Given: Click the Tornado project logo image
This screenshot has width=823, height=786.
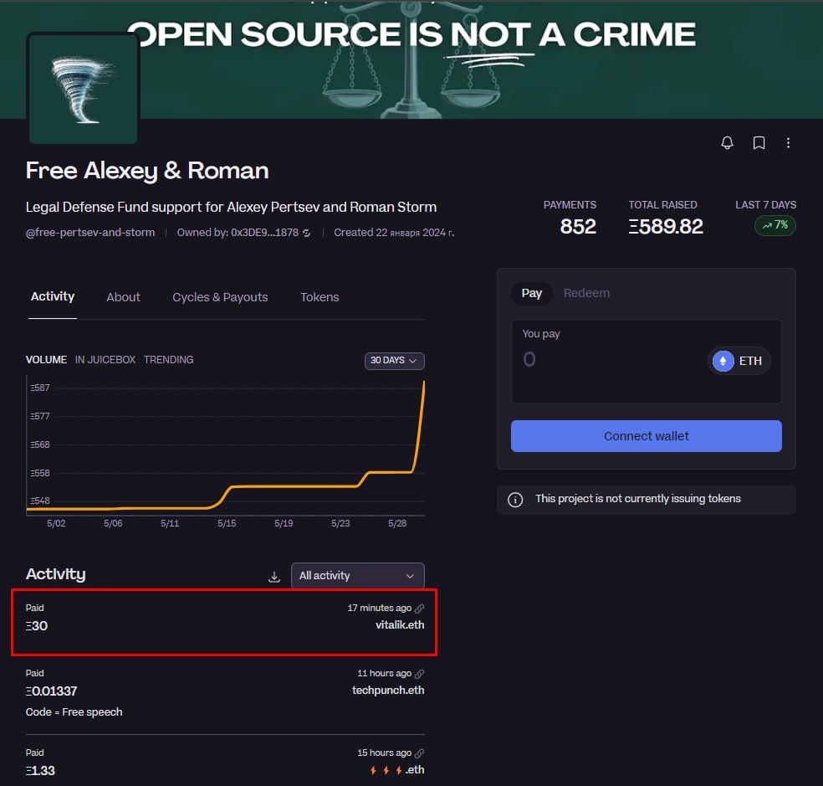Looking at the screenshot, I should pos(84,90).
